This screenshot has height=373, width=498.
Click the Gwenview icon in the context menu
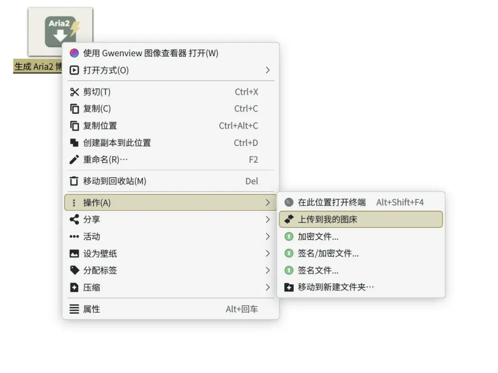coord(74,53)
